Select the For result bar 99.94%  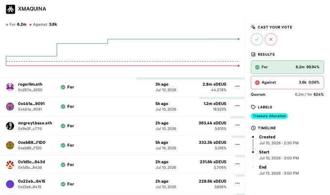pyautogui.click(x=287, y=67)
